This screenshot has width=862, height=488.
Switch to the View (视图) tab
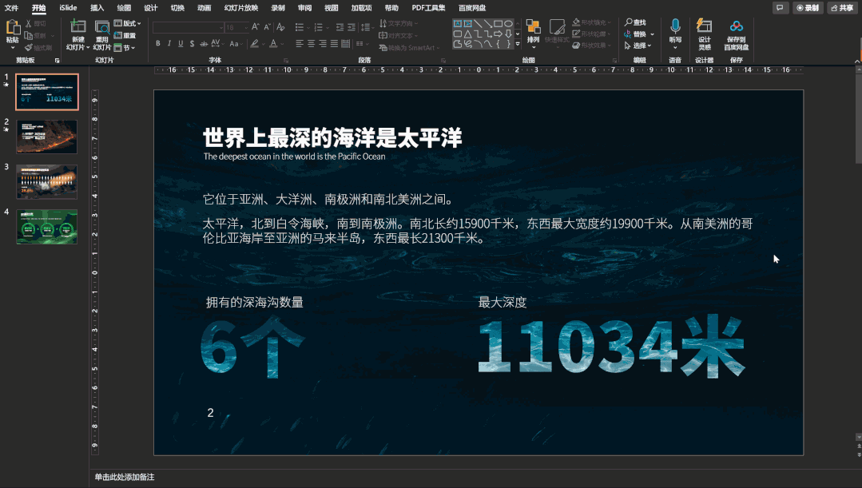(x=331, y=8)
